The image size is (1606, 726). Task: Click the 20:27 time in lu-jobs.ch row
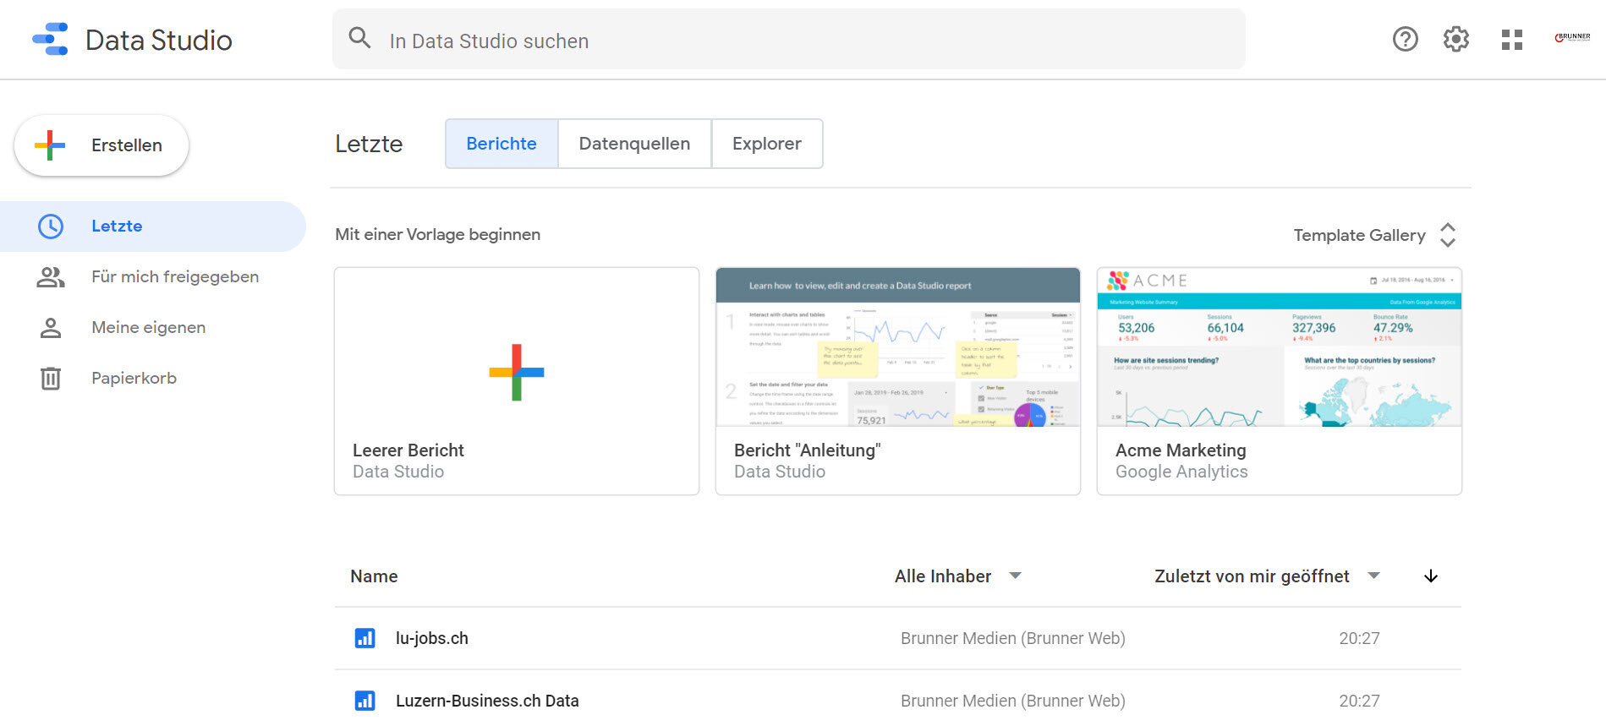click(1359, 638)
